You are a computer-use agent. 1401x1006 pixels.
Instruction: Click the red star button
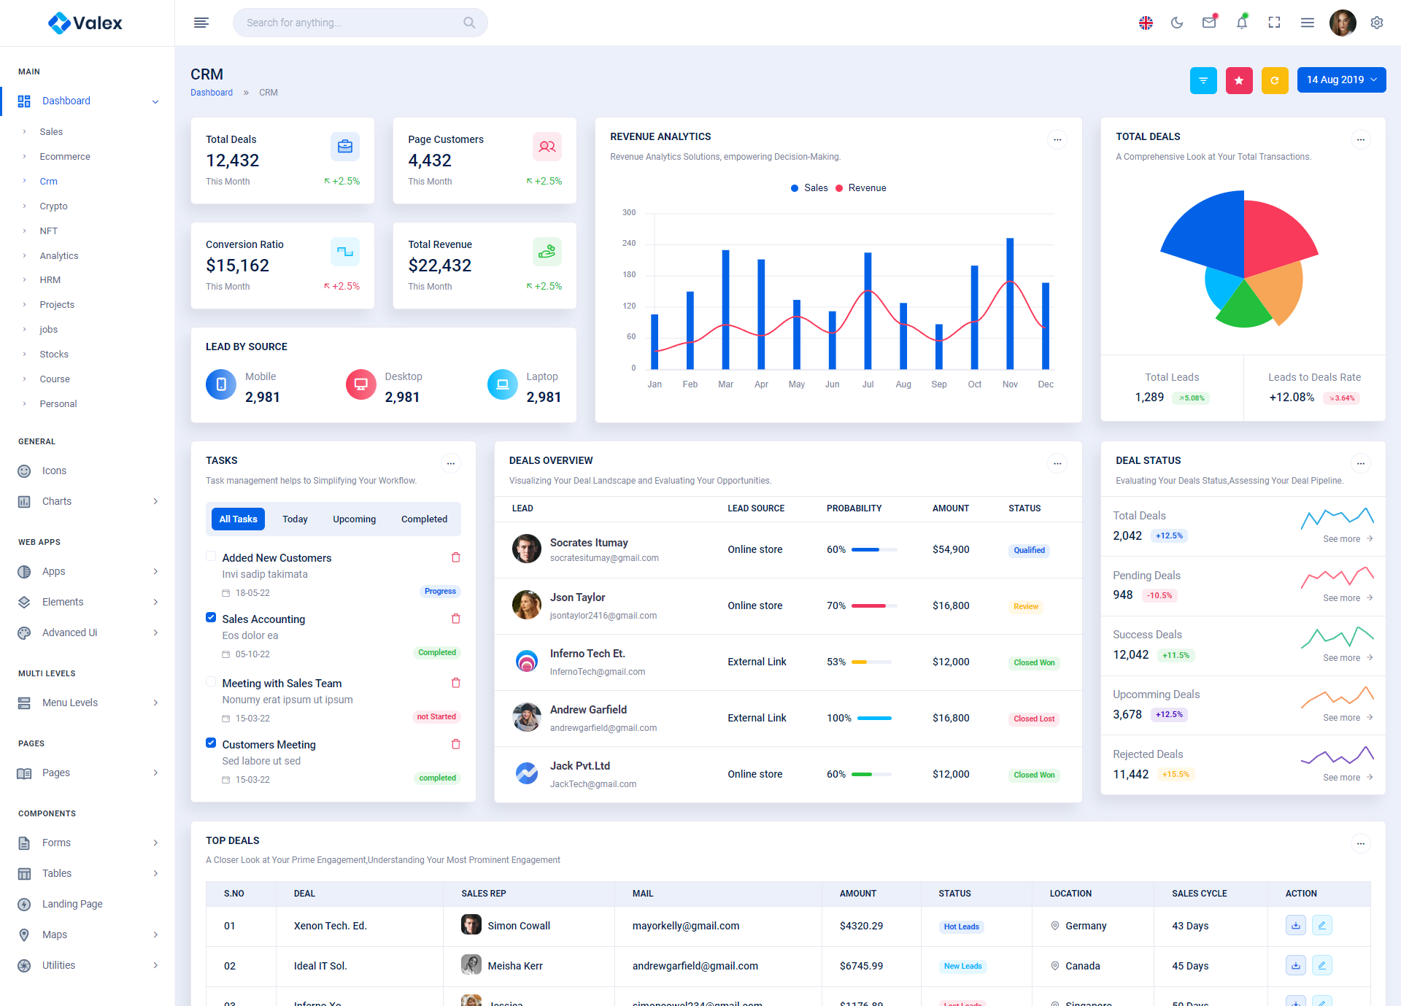[1238, 80]
